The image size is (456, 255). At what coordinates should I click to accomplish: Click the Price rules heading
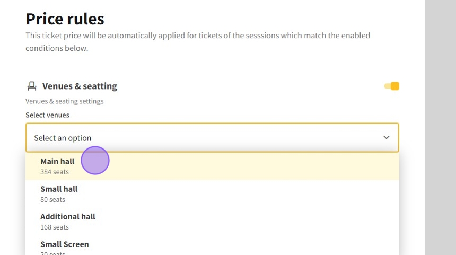click(65, 19)
